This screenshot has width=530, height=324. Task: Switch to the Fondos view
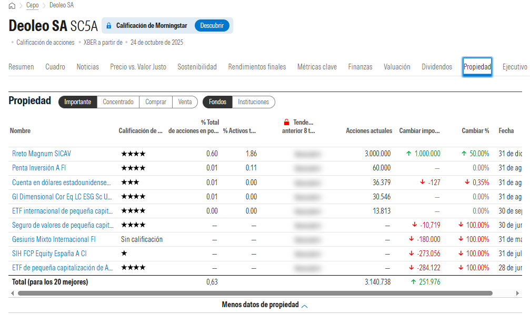pos(217,102)
